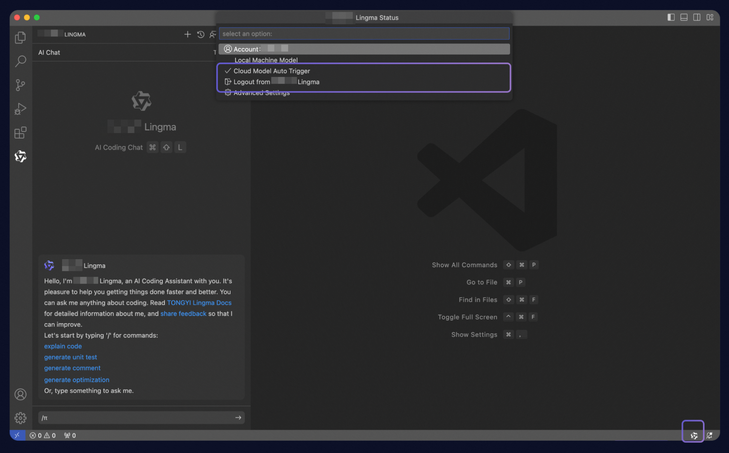Open the Accounts menu in activity bar
This screenshot has height=453, width=729.
(20, 395)
